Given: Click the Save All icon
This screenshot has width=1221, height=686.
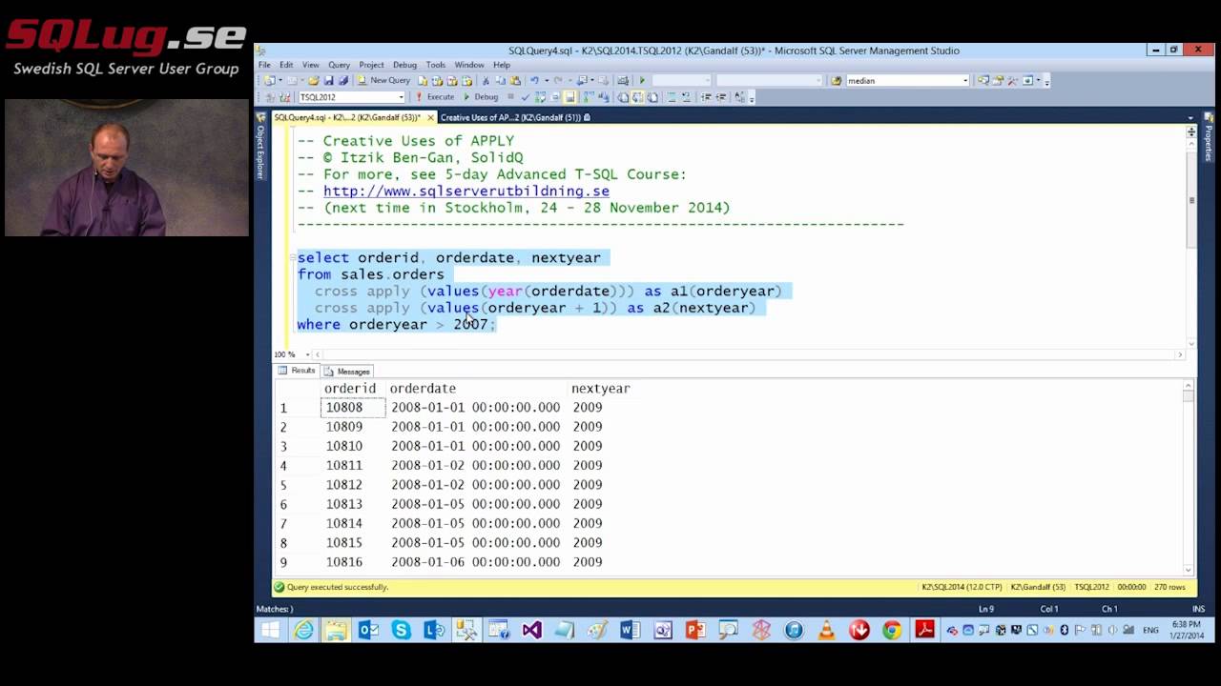Looking at the screenshot, I should click(342, 81).
